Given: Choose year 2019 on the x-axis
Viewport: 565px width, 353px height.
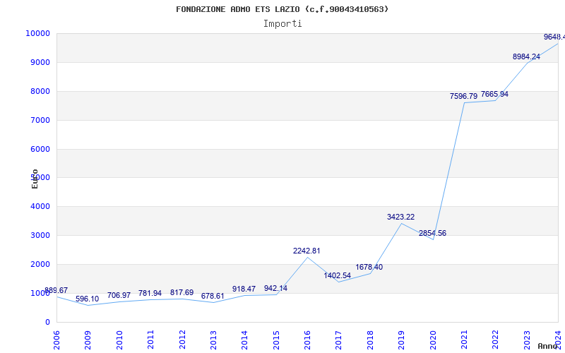Looking at the screenshot, I should (401, 339).
